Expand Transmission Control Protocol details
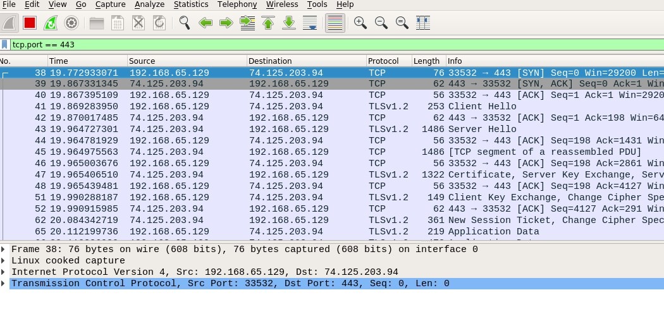 4,283
